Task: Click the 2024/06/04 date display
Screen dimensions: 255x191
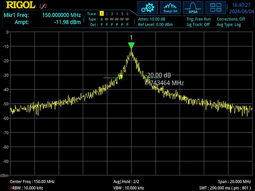Action: [x=242, y=11]
